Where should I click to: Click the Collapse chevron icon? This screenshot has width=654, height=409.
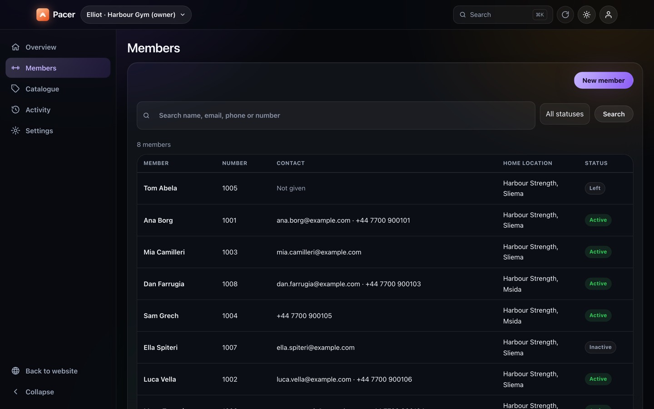pos(15,392)
